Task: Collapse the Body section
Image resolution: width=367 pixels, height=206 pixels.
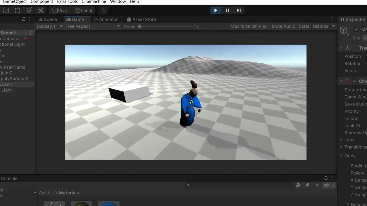Action: tap(341, 156)
